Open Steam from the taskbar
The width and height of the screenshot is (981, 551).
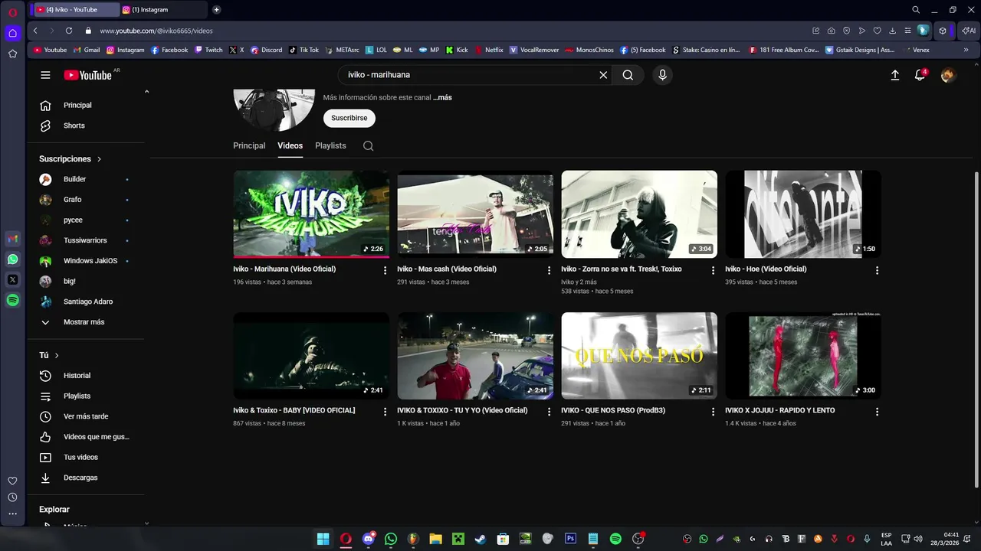480,539
